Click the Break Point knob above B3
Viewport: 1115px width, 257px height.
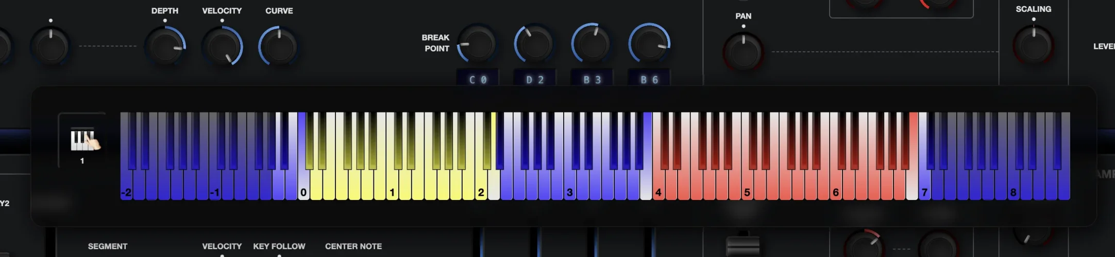[x=592, y=44]
